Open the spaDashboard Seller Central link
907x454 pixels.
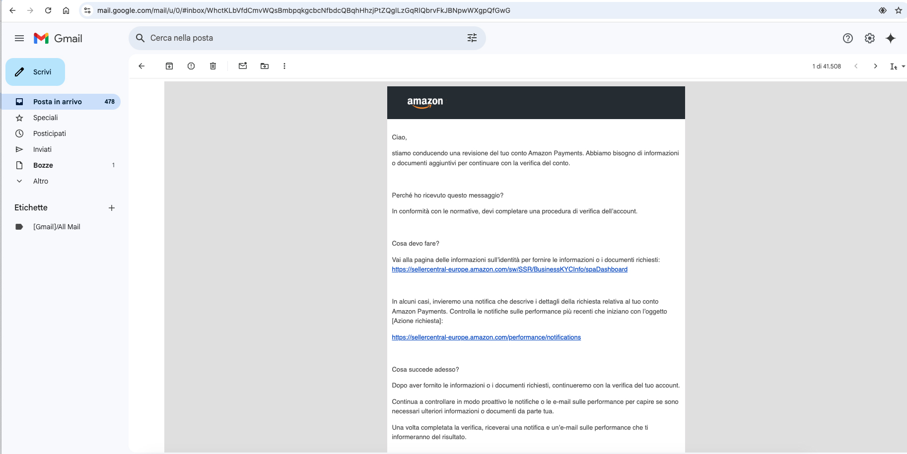tap(509, 269)
